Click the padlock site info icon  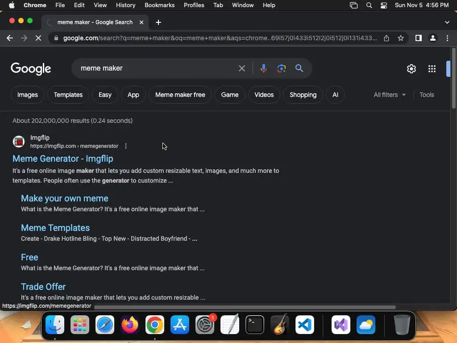[x=56, y=38]
